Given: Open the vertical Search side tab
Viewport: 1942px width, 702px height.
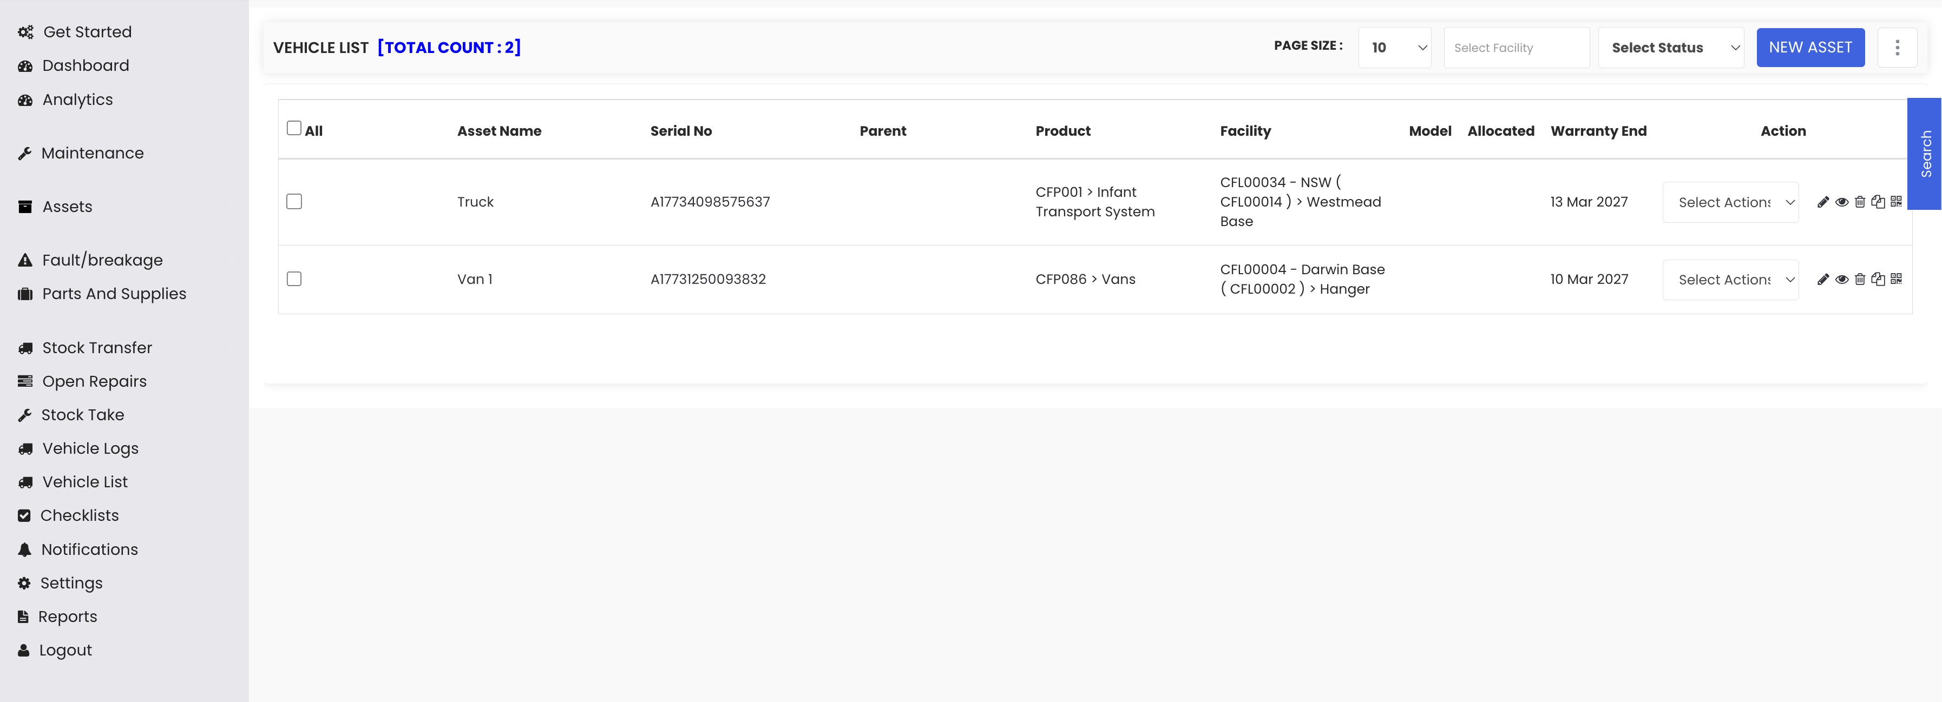Looking at the screenshot, I should (x=1925, y=154).
